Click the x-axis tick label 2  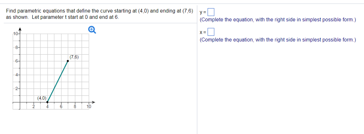33,107
